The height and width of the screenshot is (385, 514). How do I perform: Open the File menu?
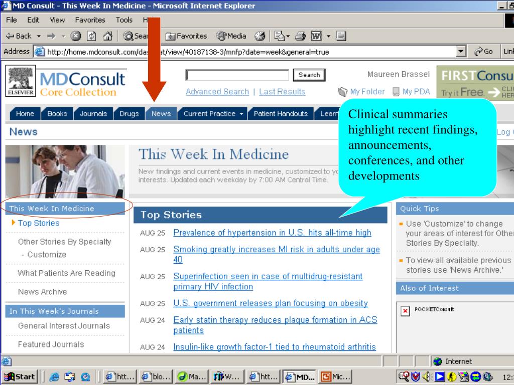click(x=12, y=20)
